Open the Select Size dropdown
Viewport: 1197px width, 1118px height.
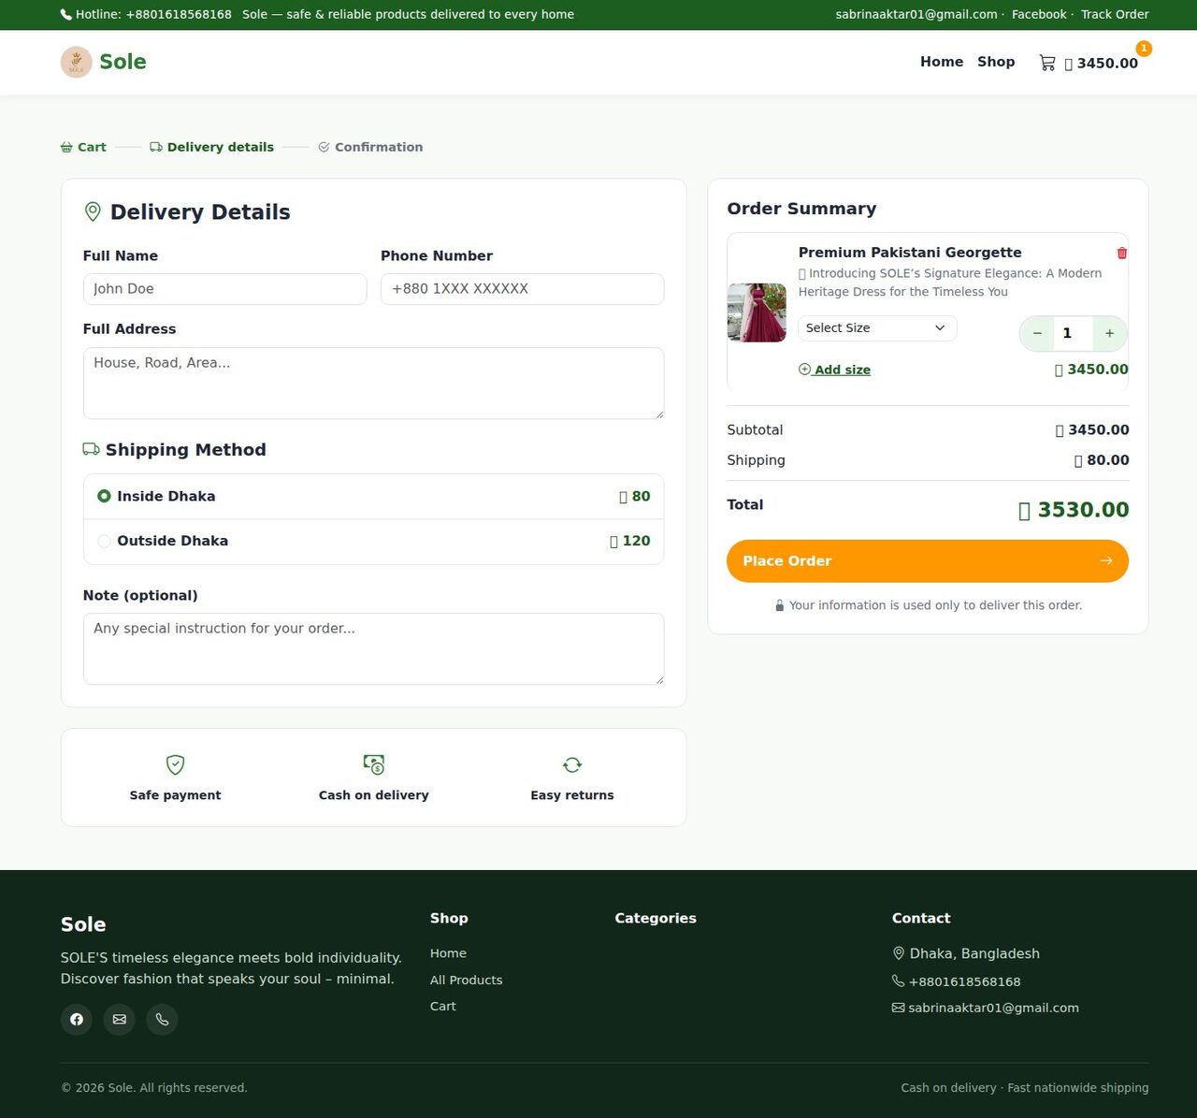[877, 328]
